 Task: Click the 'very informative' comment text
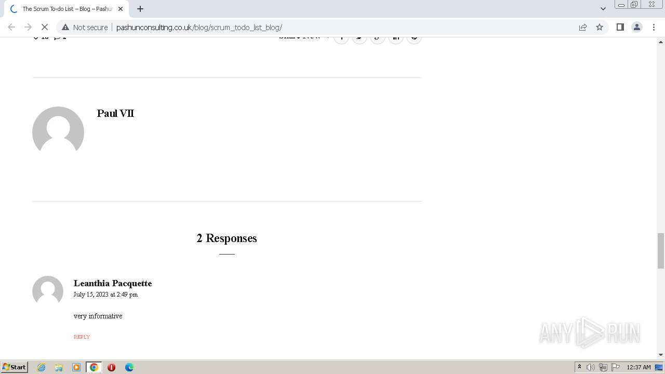tap(98, 316)
